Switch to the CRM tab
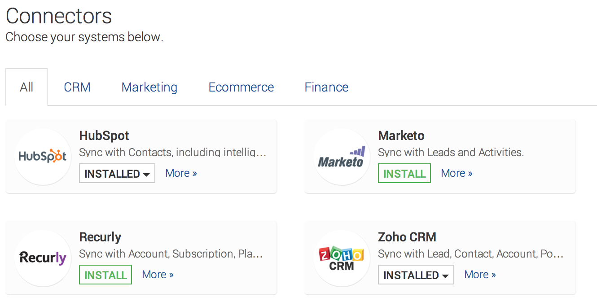597x306 pixels. pyautogui.click(x=77, y=87)
